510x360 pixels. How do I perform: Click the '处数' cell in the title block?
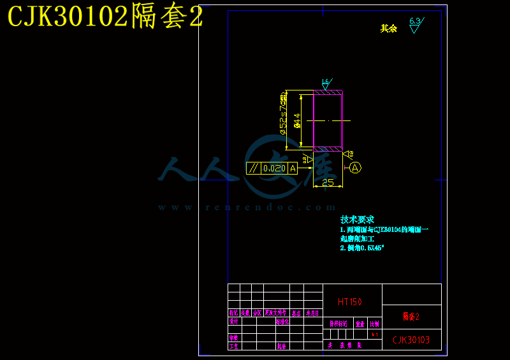(245, 313)
